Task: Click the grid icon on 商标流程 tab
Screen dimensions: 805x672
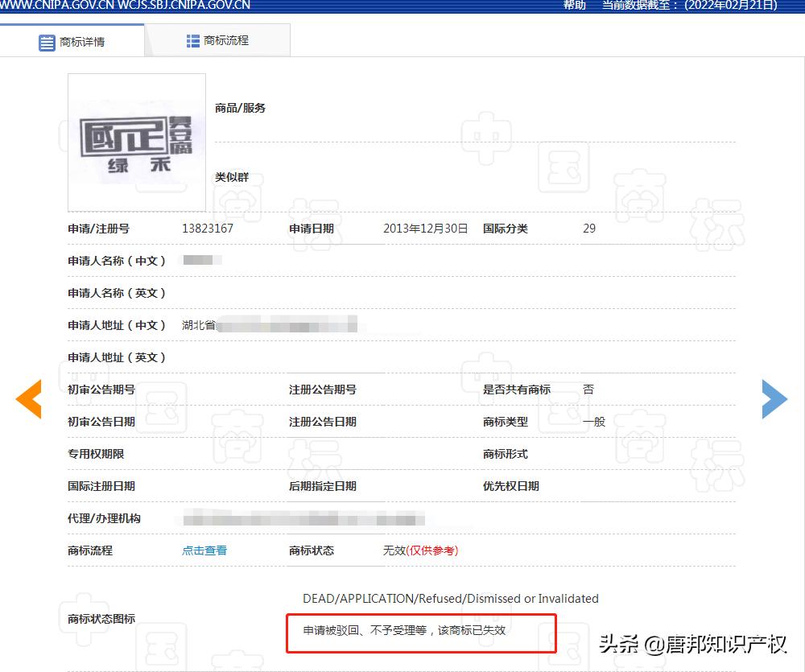Action: click(x=192, y=39)
